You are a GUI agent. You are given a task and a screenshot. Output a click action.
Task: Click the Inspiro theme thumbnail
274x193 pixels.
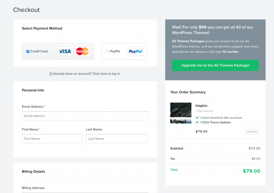tap(181, 113)
